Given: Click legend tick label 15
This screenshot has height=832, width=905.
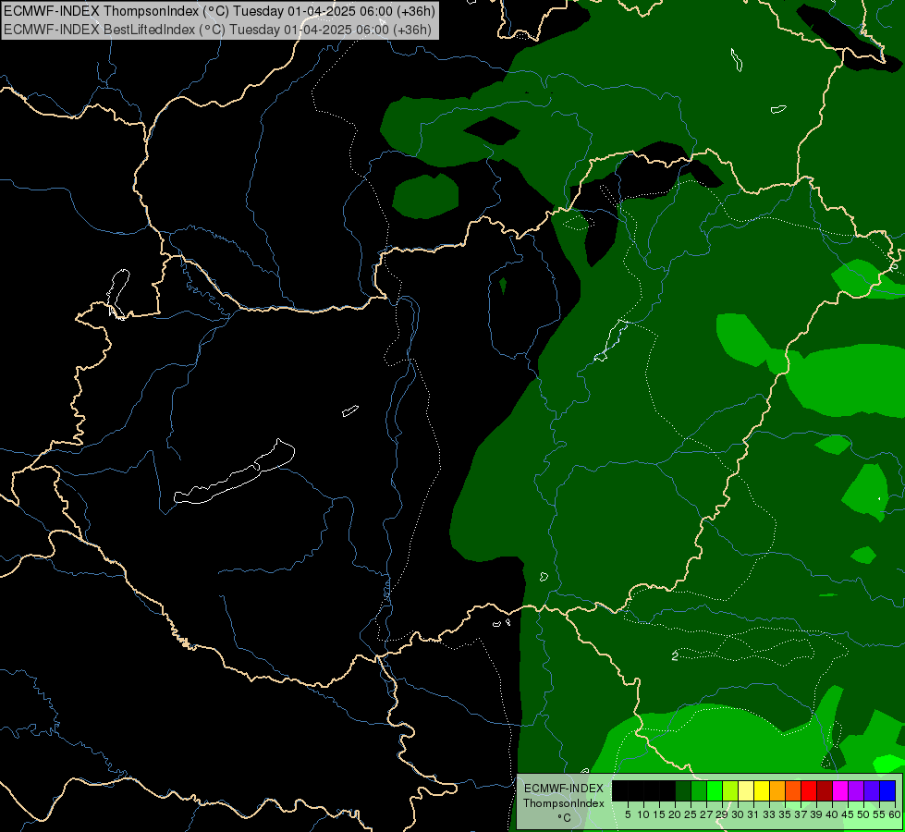Looking at the screenshot, I should tap(659, 814).
